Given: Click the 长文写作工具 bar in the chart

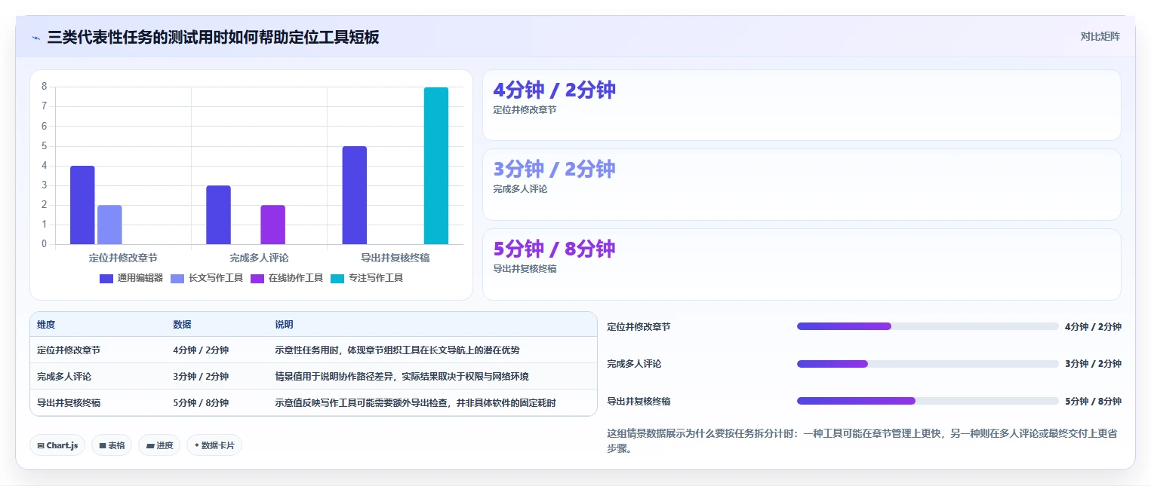Looking at the screenshot, I should click(109, 225).
